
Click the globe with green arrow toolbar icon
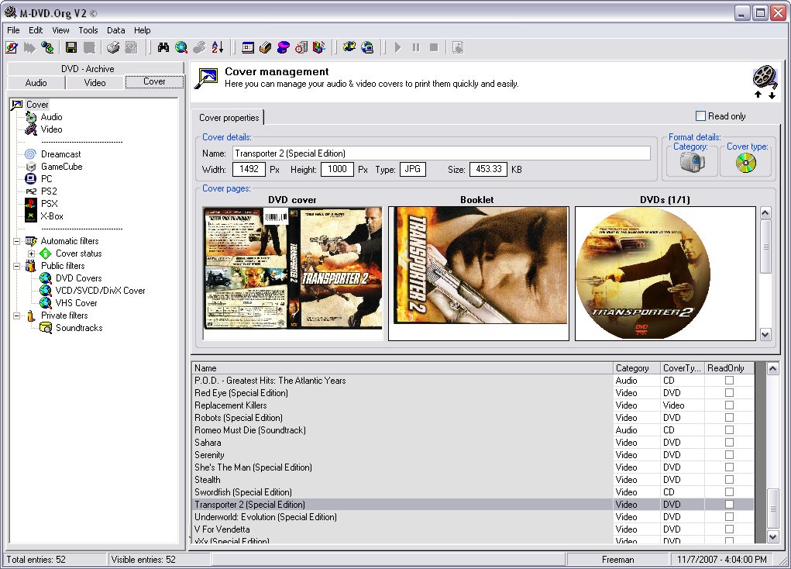point(48,47)
